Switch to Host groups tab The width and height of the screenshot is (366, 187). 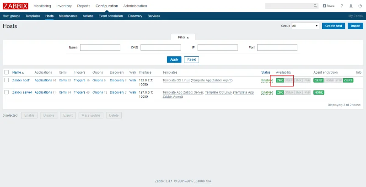tap(11, 16)
